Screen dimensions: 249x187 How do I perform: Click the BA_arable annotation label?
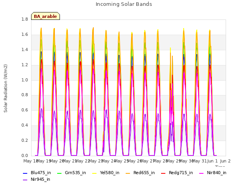(46, 16)
